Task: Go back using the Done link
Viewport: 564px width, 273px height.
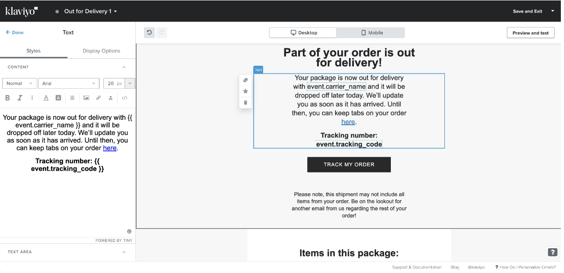Action: [15, 32]
